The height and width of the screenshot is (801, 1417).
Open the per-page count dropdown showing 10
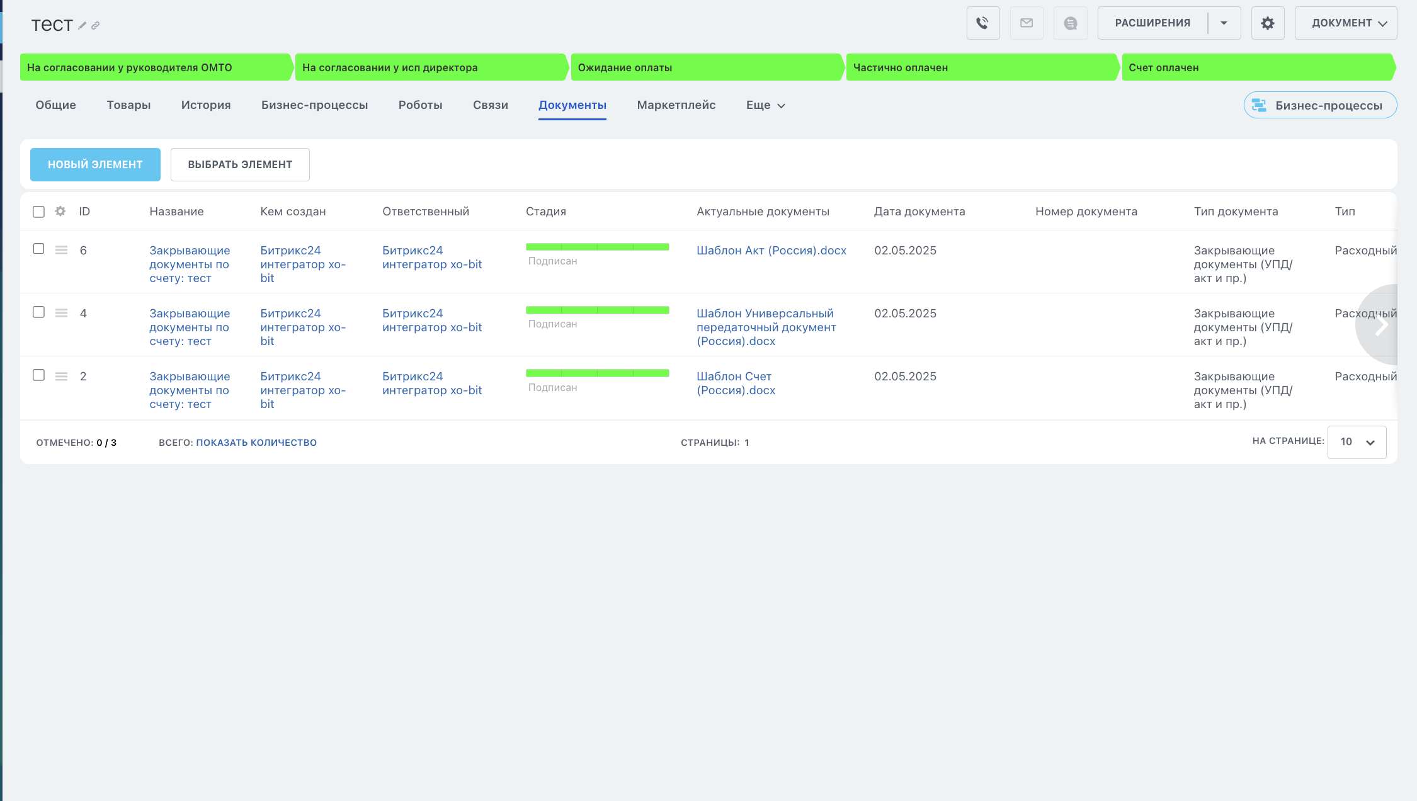pos(1357,442)
